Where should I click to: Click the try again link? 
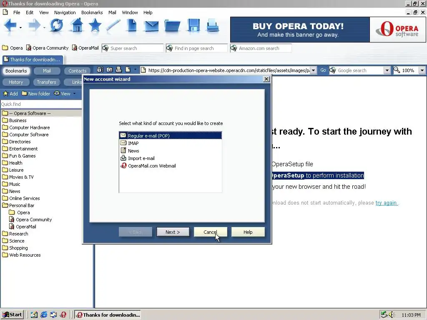click(x=386, y=203)
